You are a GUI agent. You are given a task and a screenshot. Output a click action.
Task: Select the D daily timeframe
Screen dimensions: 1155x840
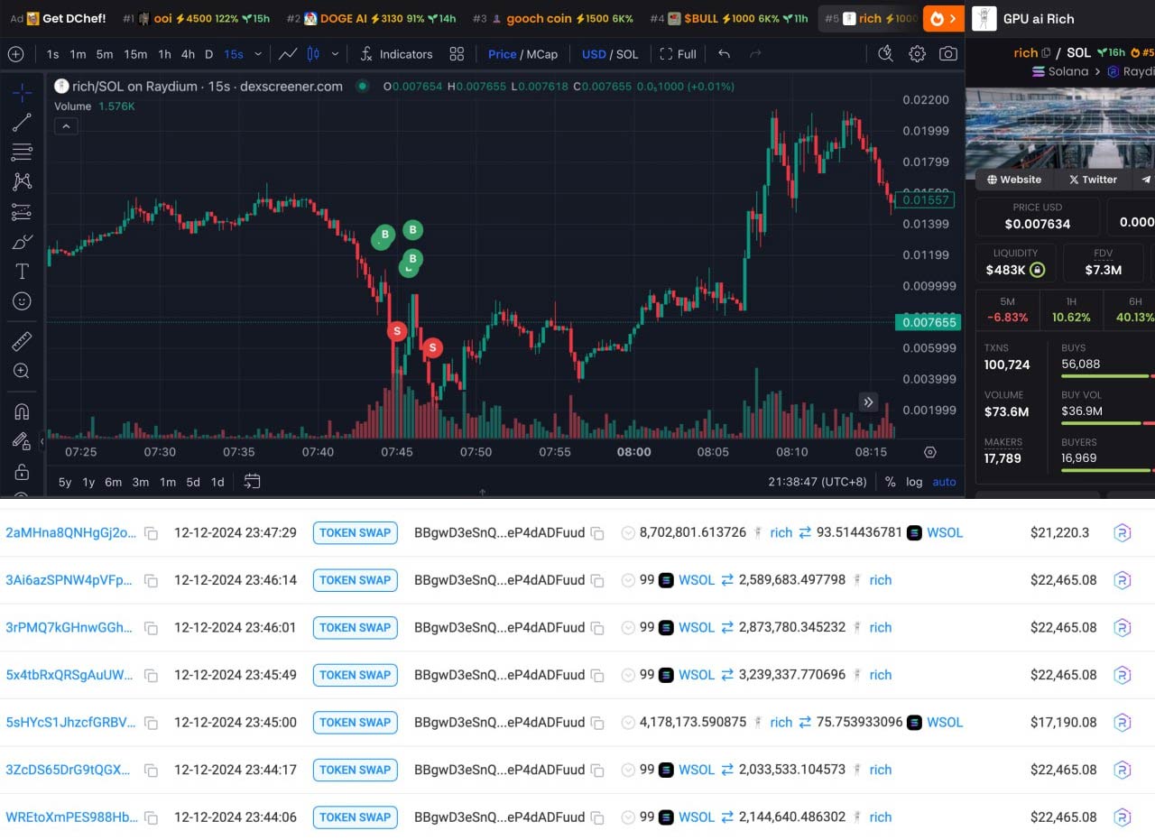(x=208, y=54)
